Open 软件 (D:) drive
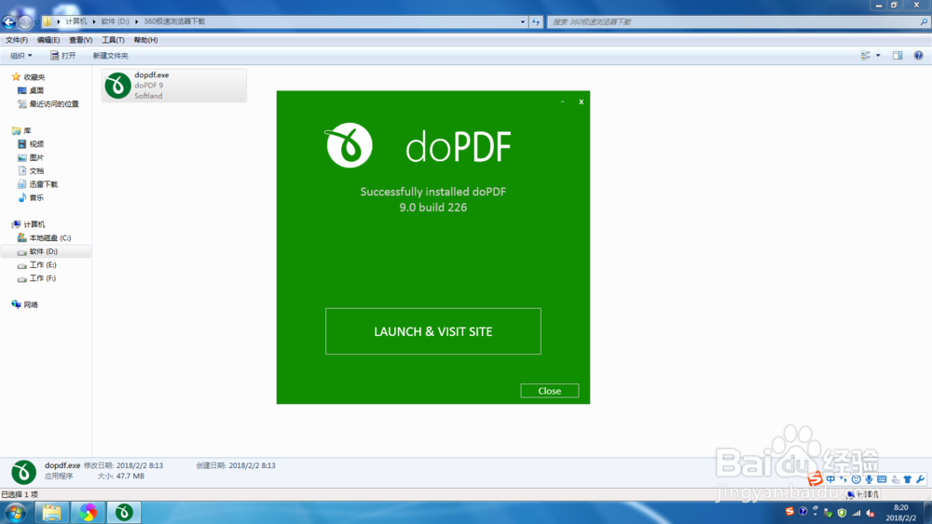Image resolution: width=932 pixels, height=524 pixels. coord(44,251)
